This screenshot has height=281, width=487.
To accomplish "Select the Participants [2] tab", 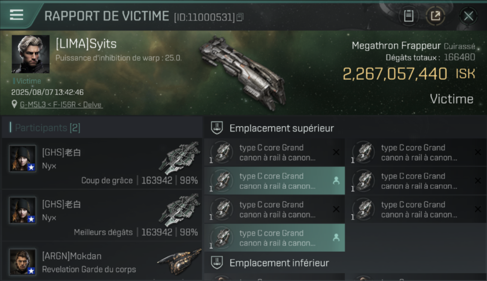I will (x=47, y=128).
